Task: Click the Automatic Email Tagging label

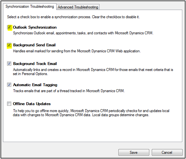Action: point(35,85)
